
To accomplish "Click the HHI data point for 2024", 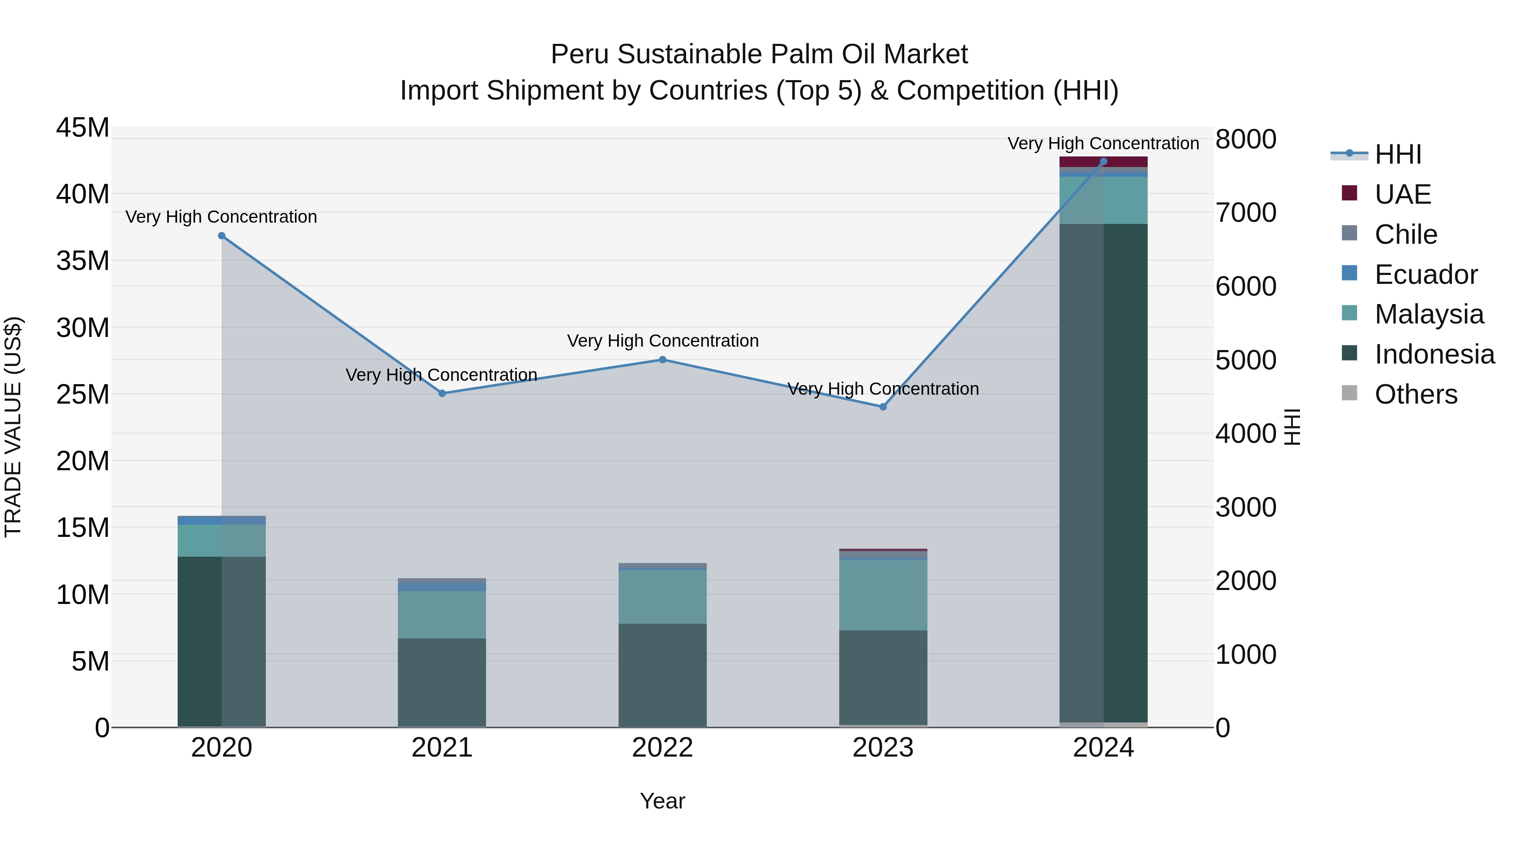I will click(1103, 162).
